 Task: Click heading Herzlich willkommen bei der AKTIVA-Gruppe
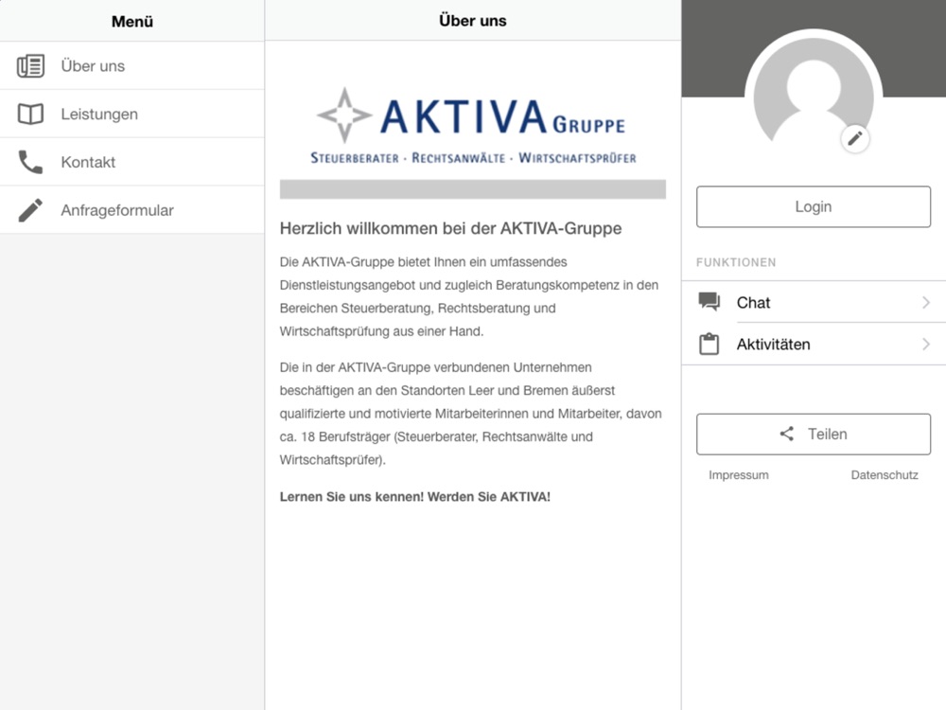point(450,228)
